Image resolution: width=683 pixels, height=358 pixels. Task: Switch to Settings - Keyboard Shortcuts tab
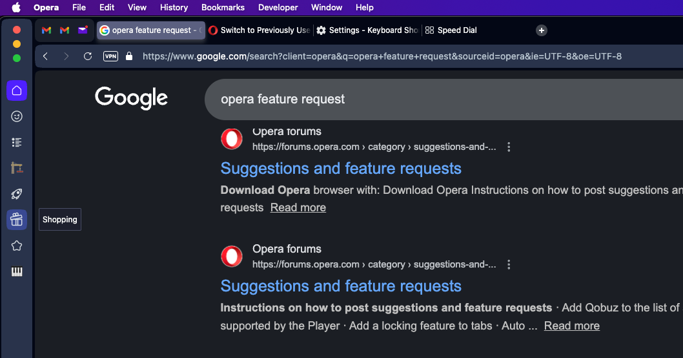(x=368, y=30)
